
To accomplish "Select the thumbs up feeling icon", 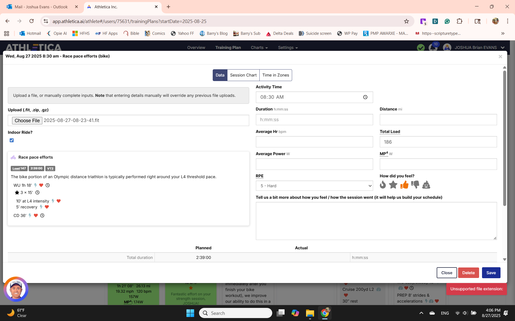I will [x=404, y=185].
